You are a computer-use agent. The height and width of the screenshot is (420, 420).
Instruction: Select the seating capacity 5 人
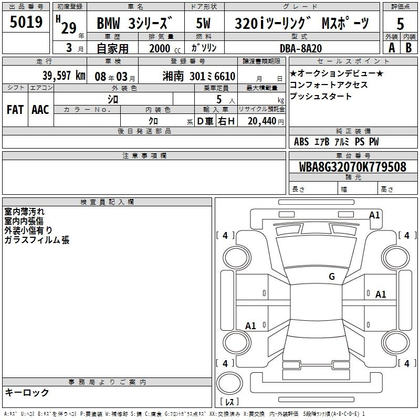225,100
